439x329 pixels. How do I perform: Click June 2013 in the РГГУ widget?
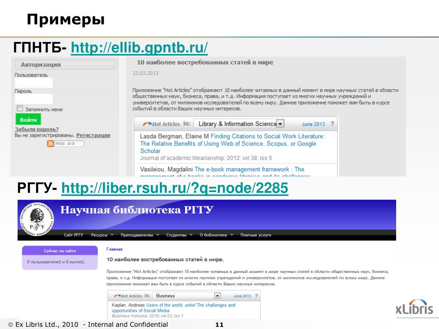(242, 296)
